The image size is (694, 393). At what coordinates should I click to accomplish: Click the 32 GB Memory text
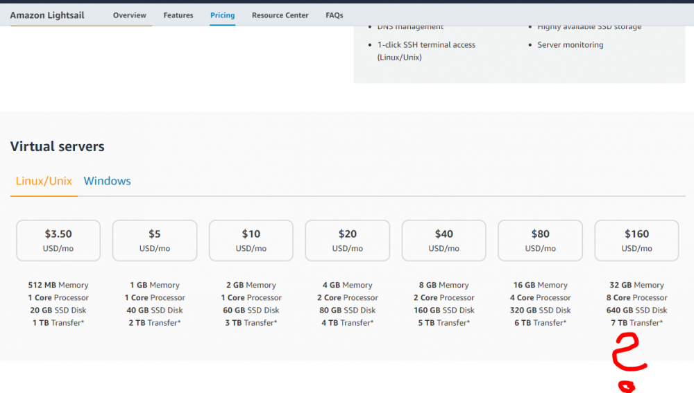click(636, 285)
